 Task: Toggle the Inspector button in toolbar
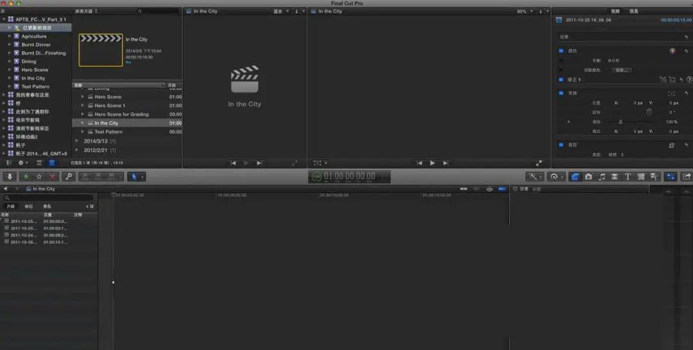pos(671,177)
